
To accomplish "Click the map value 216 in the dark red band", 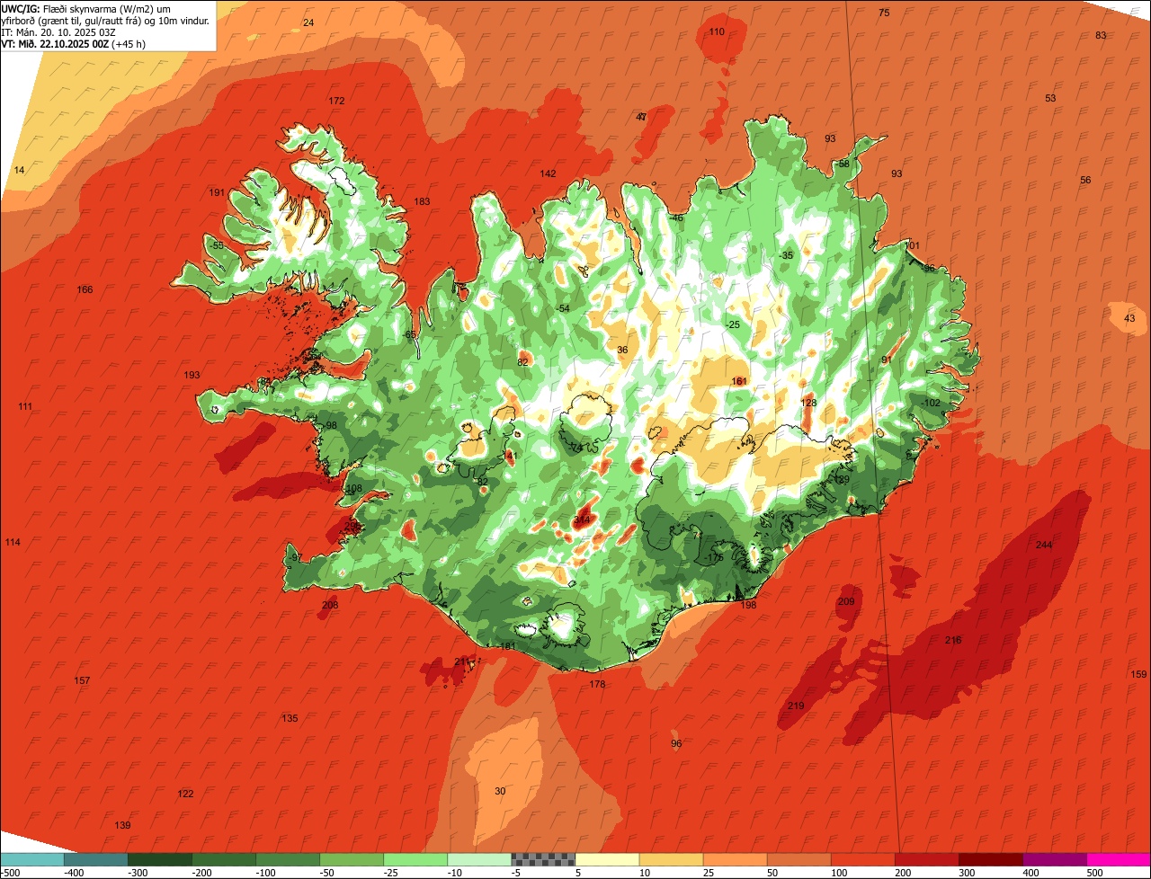I will click(953, 640).
